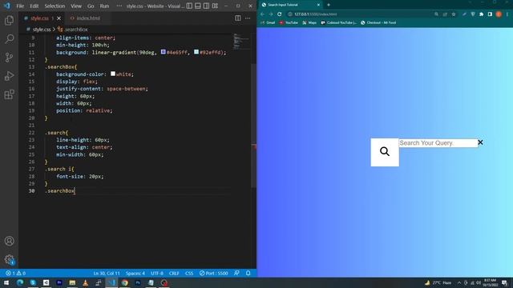This screenshot has height=288, width=513.
Task: Open the Windows Start menu
Action: (x=6, y=282)
